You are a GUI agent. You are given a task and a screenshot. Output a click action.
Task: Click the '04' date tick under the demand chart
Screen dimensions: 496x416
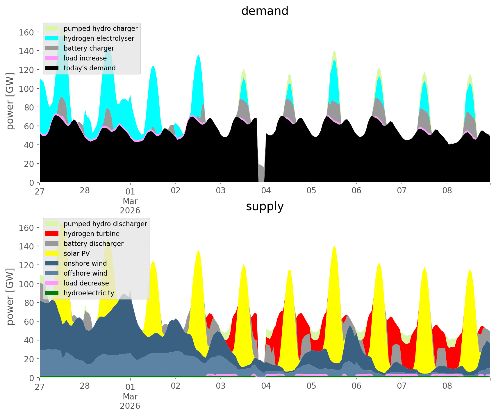point(266,191)
